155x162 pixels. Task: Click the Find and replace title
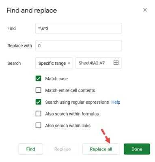32,11
